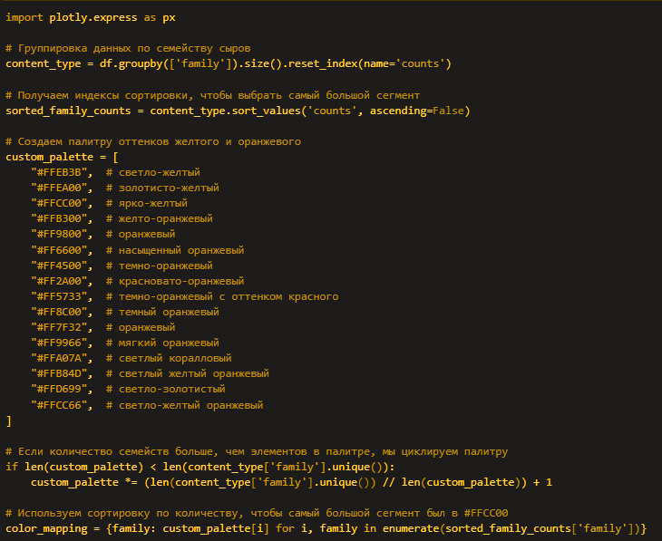This screenshot has height=541, width=662.
Task: Click the "#FF4500" hex color value
Action: (x=61, y=266)
